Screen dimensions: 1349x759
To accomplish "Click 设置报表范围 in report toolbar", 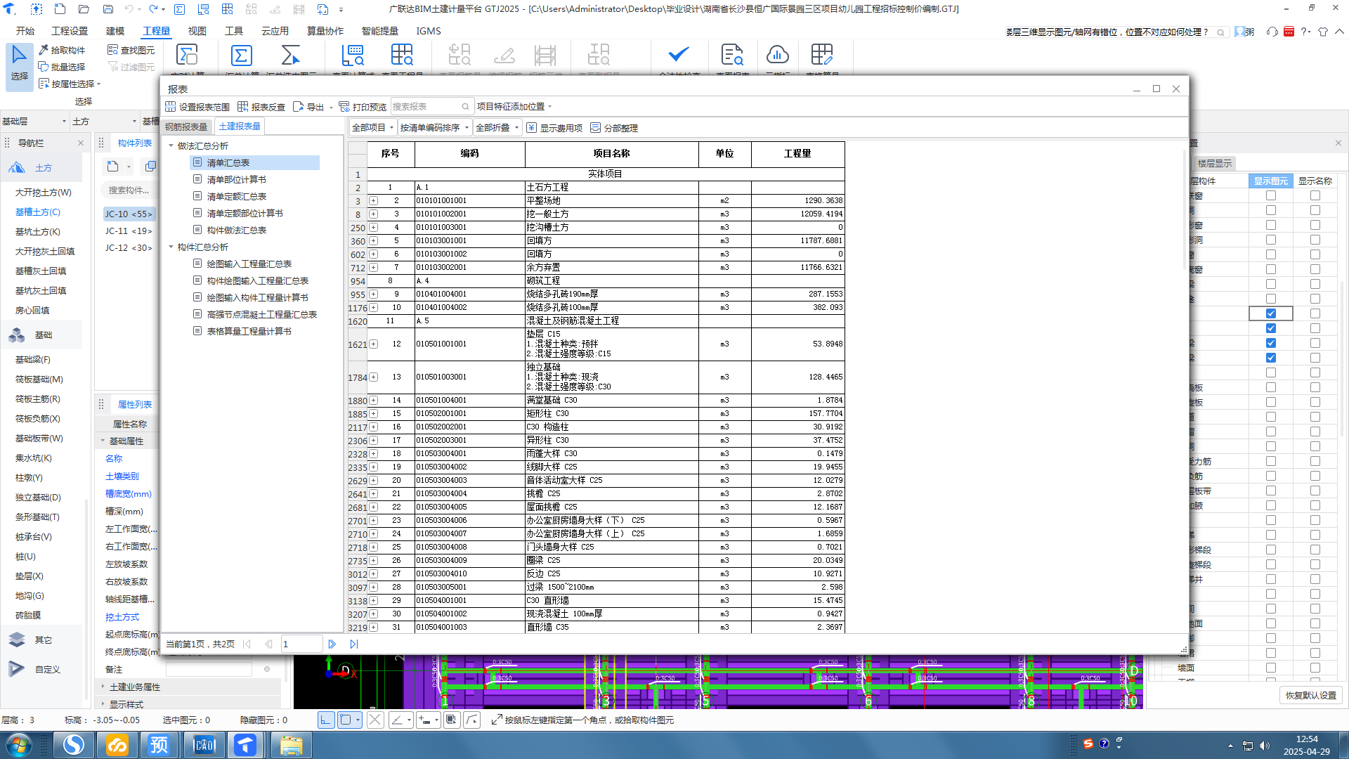I will click(197, 107).
